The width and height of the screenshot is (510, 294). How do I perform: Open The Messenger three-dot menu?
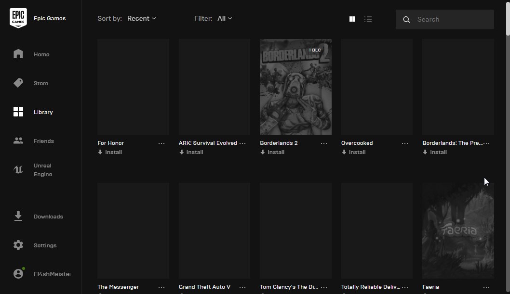[x=161, y=287]
